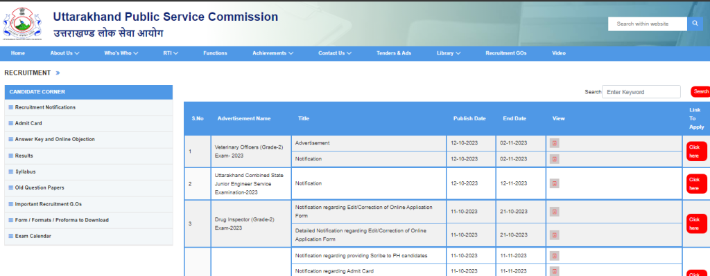
Task: Open PDF for Detailed Notification regarding Edit/Correction
Action: click(x=554, y=235)
